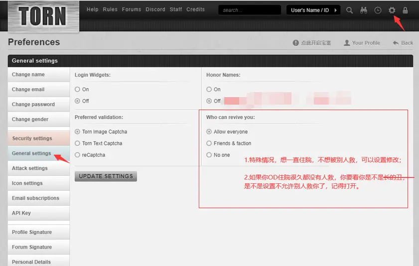The height and width of the screenshot is (266, 419).
Task: Open the binoculars advanced search icon
Action: pyautogui.click(x=364, y=10)
